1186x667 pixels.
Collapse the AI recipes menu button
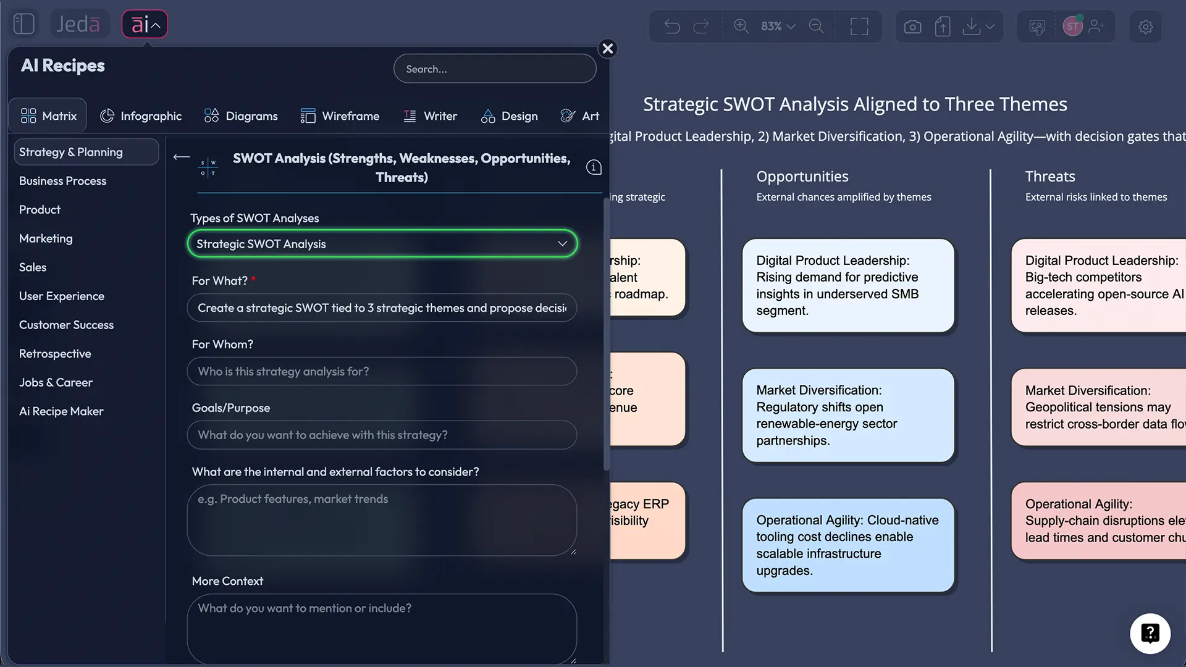pos(145,25)
